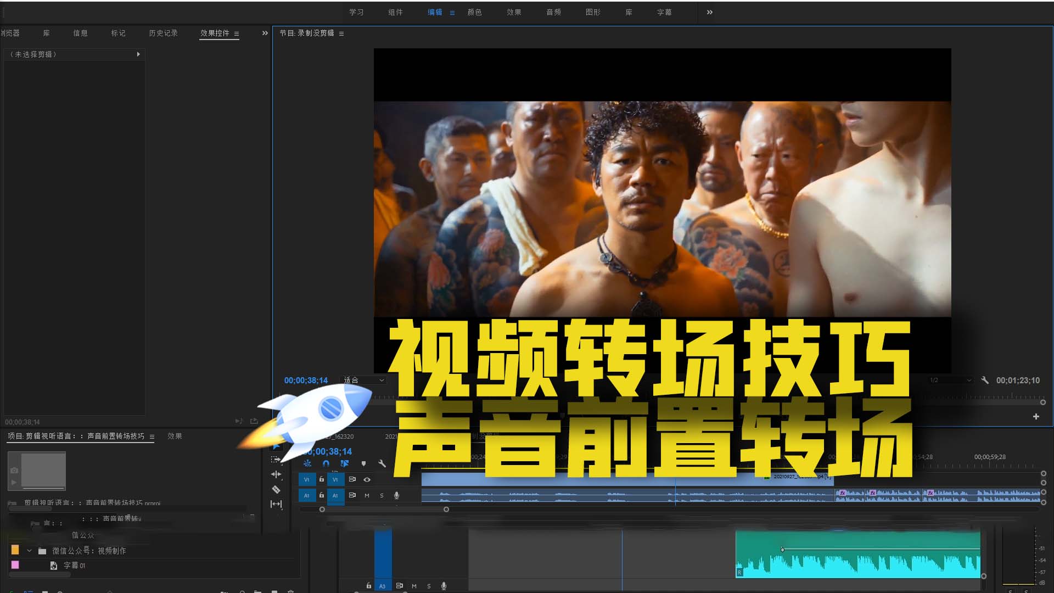1054x593 pixels.
Task: Switch to 学习 workspace
Action: click(x=356, y=12)
